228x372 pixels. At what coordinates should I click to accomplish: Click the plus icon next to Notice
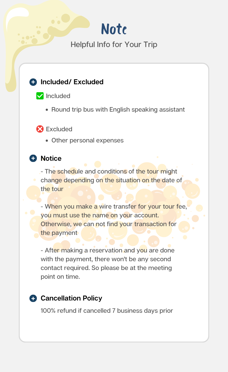coord(33,158)
